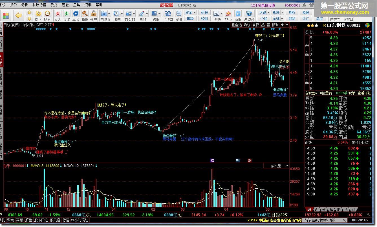Click the 外汇 forex button
This screenshot has width=377, height=227.
coord(306,19)
